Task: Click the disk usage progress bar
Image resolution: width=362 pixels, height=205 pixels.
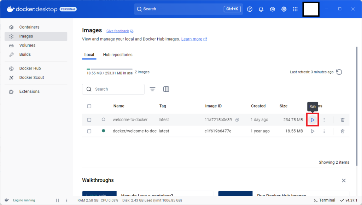Action: [x=110, y=69]
